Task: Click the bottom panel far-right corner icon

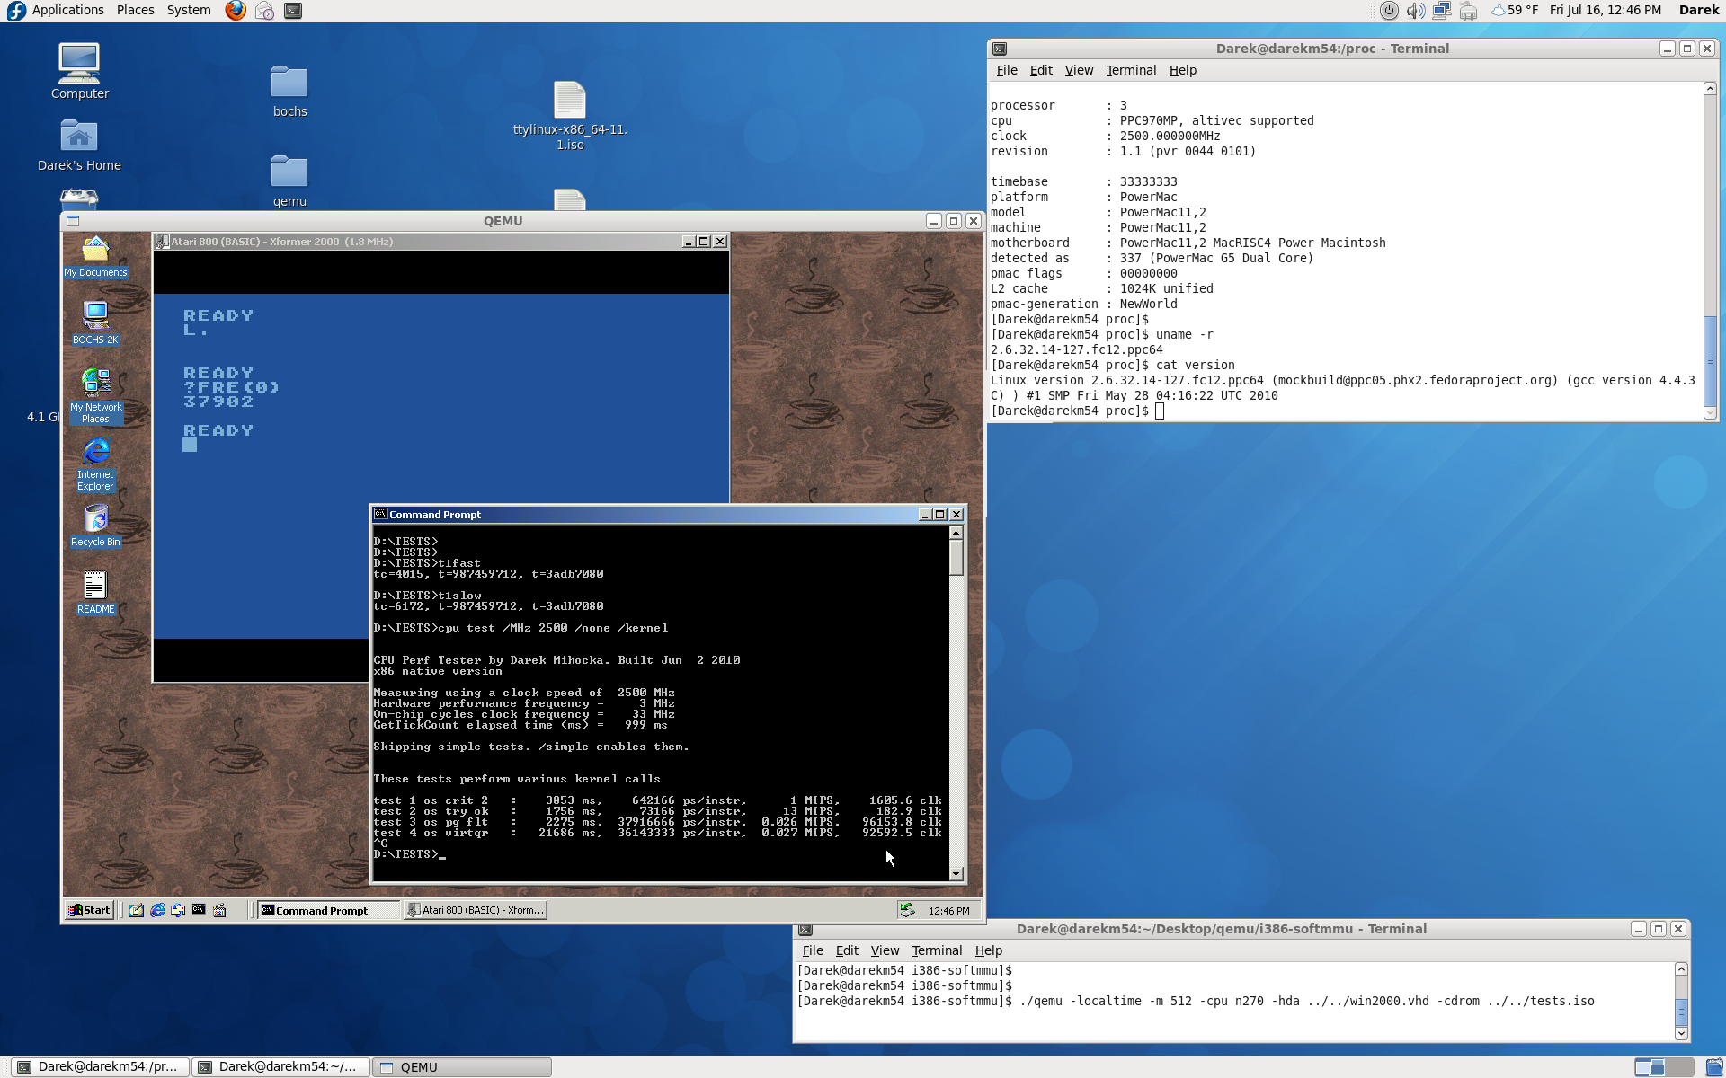Action: click(1713, 1067)
